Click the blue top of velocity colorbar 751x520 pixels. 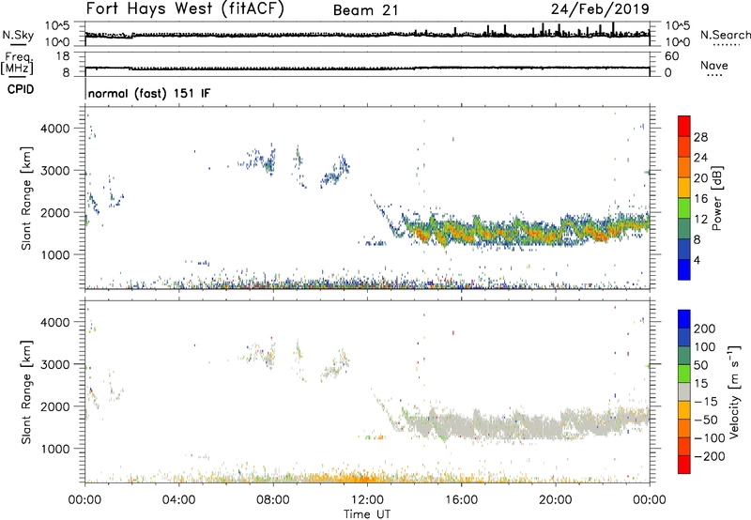[x=684, y=319]
